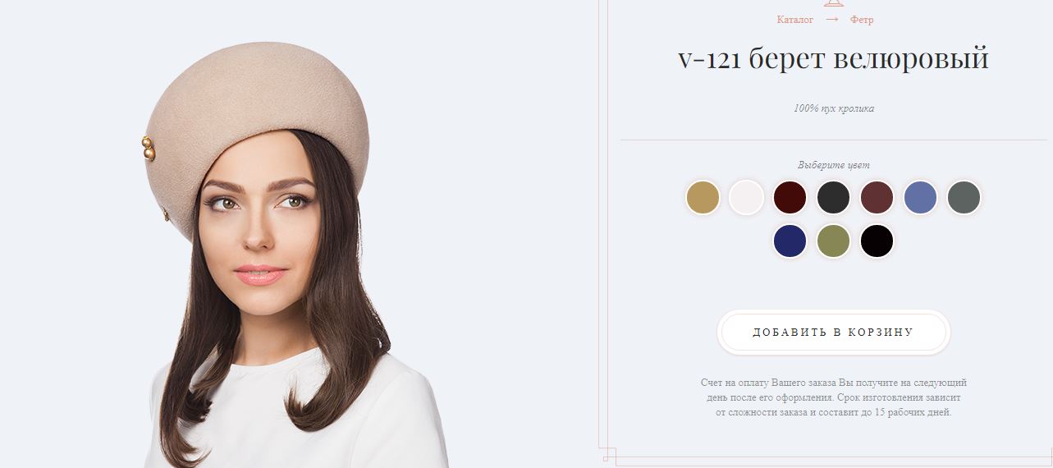The height and width of the screenshot is (468, 1053).
Task: Click the Выберите цвет label
Action: tap(834, 165)
